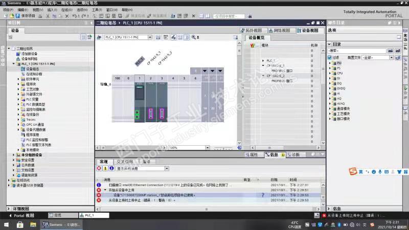This screenshot has height=230, width=409.
Task: Collapse the CP 1542-5_1 row in the device overview
Action: point(263,66)
